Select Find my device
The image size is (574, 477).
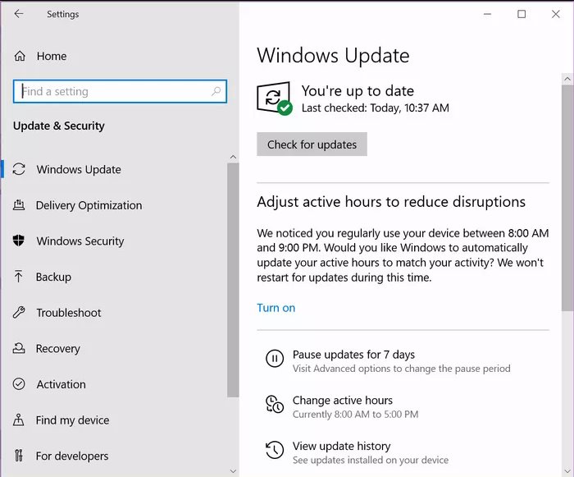coord(72,420)
